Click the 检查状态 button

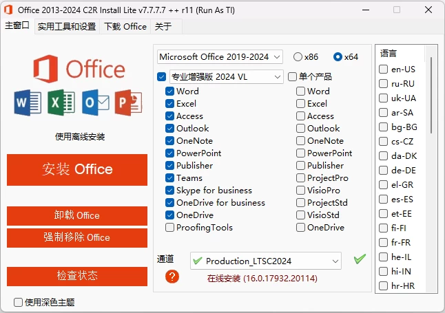click(77, 276)
